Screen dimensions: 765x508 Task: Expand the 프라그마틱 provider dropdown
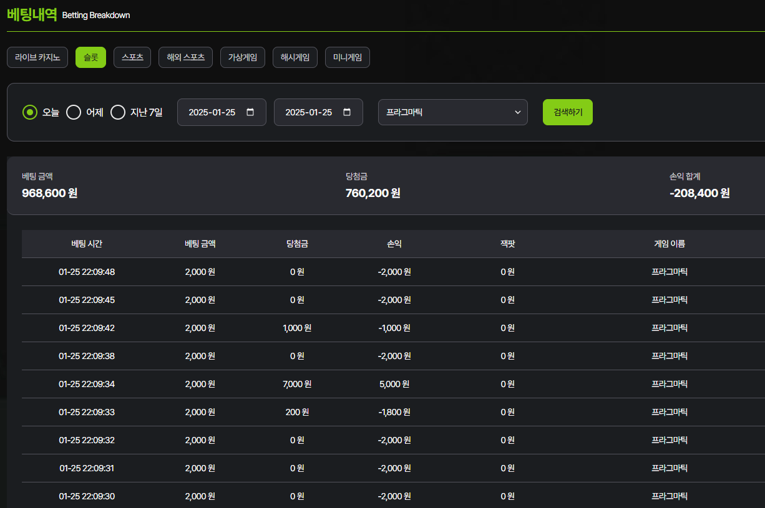tap(453, 112)
